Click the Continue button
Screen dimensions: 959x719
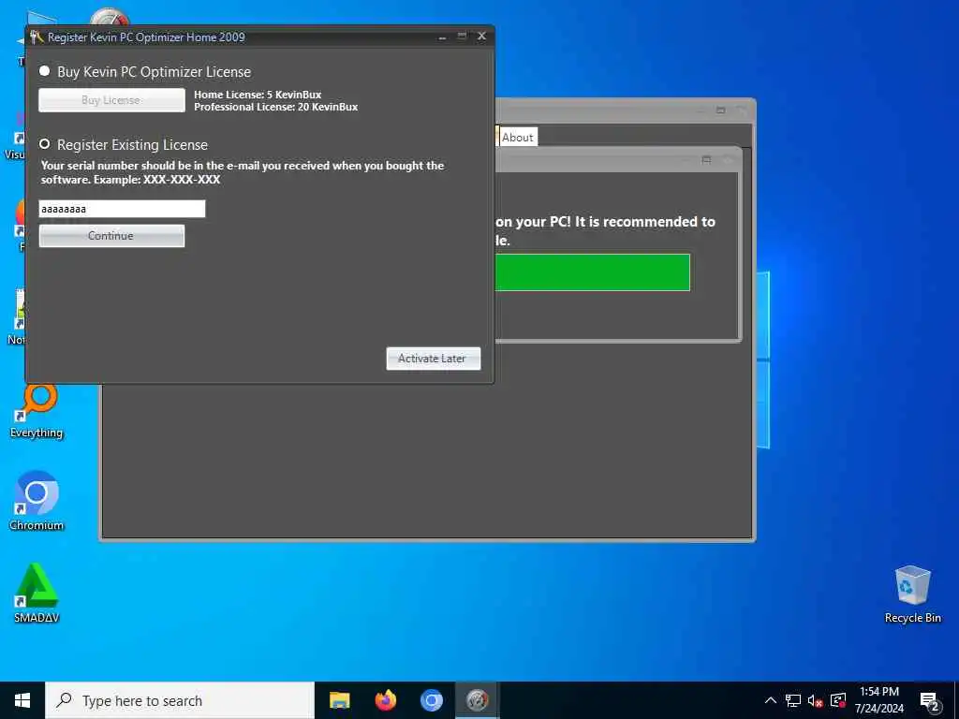pos(111,236)
